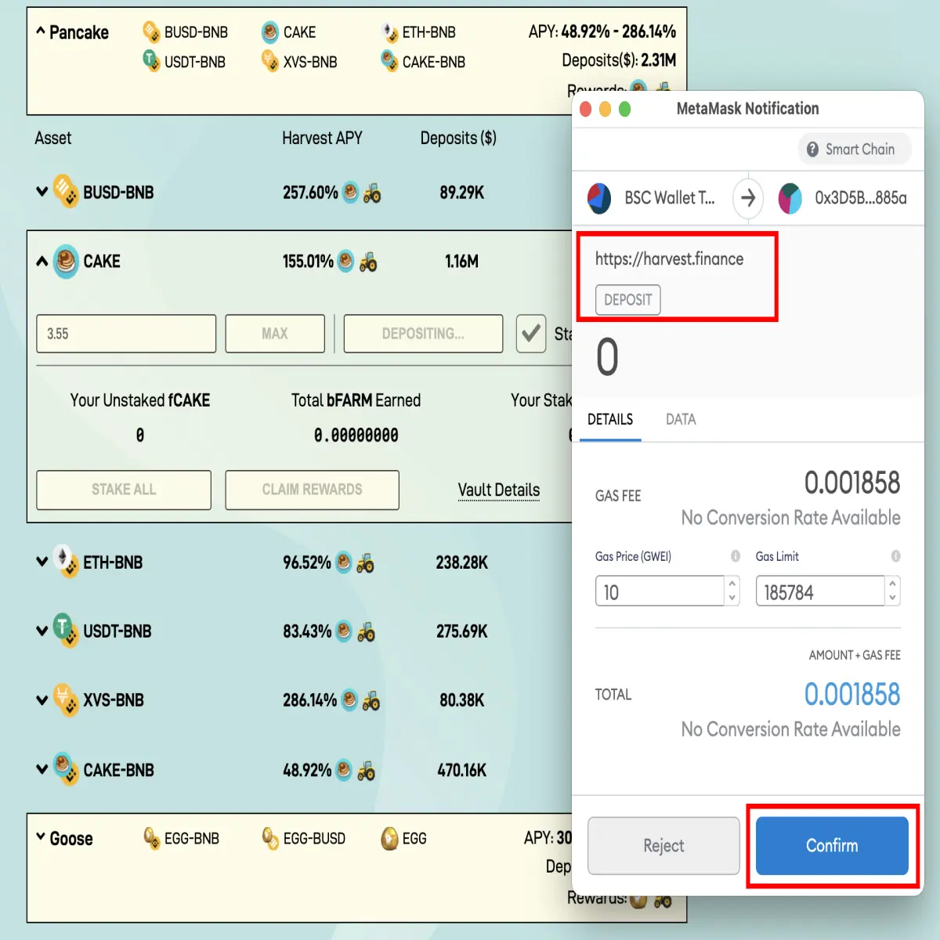This screenshot has width=940, height=940.
Task: Click the pancake icon next to 155.01%
Action: click(x=345, y=261)
